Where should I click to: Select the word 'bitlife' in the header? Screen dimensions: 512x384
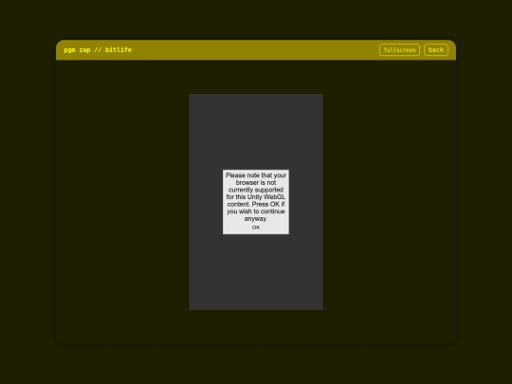(x=119, y=50)
